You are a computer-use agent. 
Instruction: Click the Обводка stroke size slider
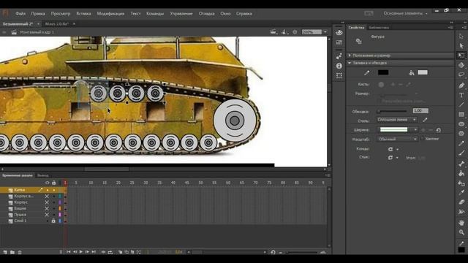(x=392, y=111)
